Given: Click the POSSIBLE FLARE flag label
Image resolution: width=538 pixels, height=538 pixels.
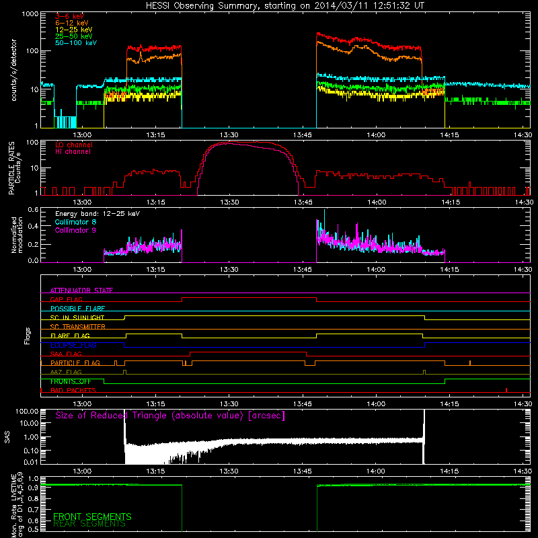Looking at the screenshot, I should point(77,309).
